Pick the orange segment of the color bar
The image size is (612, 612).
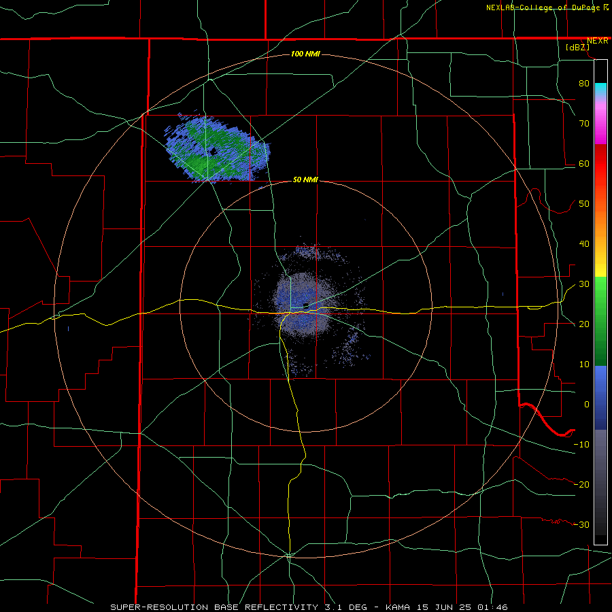pos(600,224)
